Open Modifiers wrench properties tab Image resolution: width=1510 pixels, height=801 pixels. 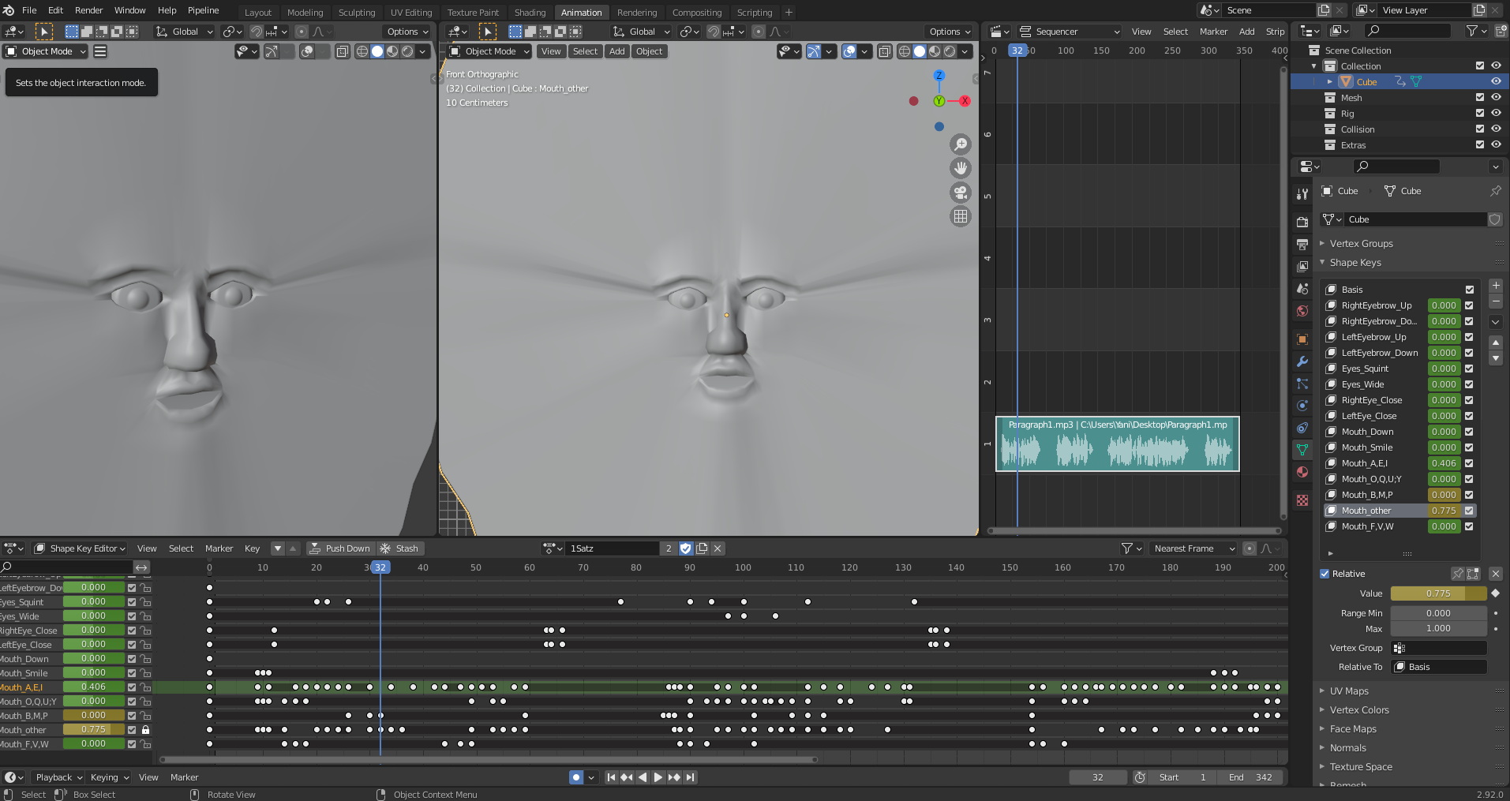coord(1302,361)
